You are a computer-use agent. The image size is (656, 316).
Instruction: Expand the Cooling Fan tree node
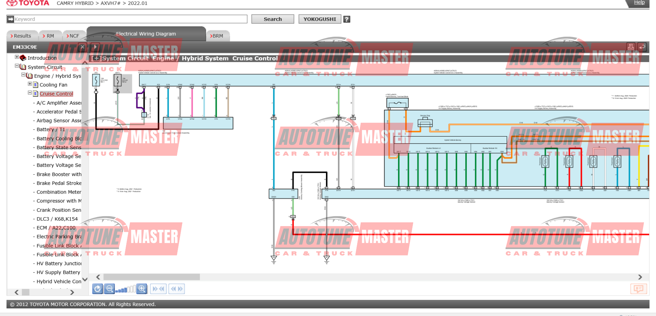30,84
